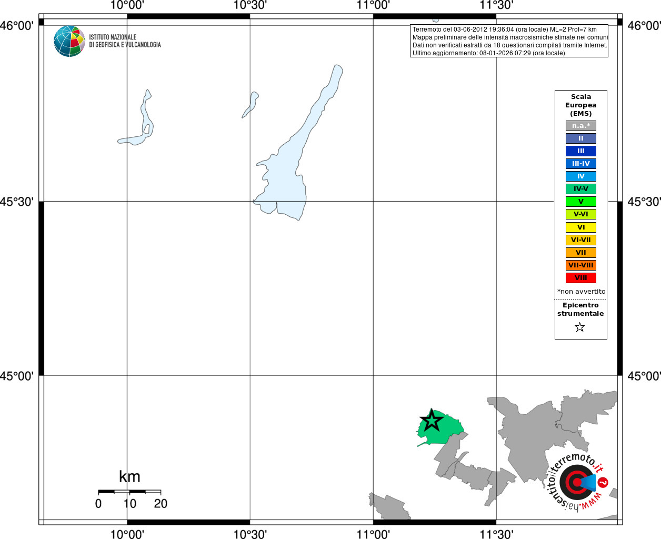
Task: Click the scale bar '20' value
Action: point(161,504)
